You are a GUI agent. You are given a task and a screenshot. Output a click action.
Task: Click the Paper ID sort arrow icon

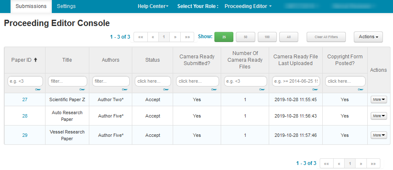click(36, 60)
